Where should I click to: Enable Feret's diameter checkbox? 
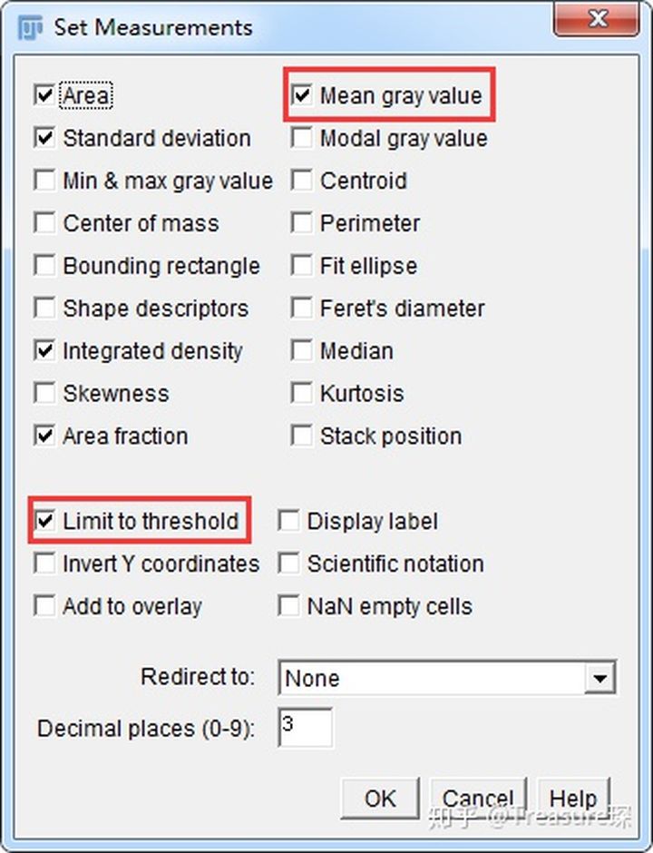click(302, 308)
